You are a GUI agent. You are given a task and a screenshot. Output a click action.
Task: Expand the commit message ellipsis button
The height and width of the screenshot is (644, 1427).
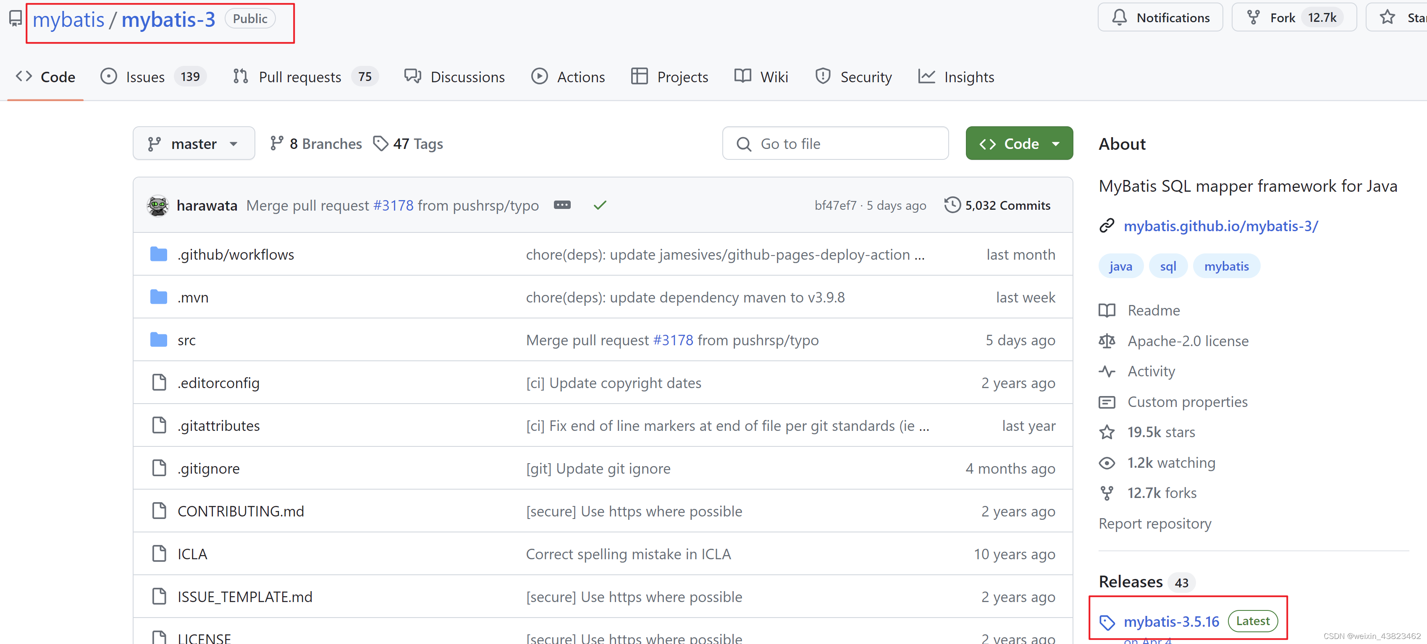coord(562,205)
